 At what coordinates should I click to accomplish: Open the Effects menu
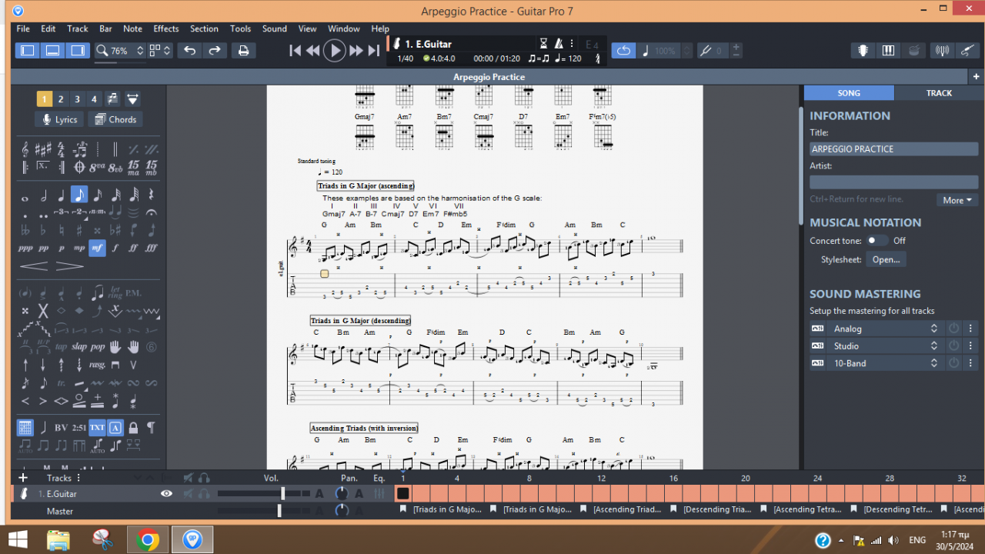[165, 28]
